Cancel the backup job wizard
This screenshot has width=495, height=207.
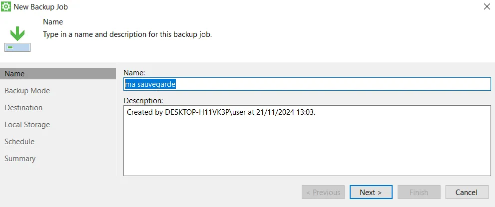467,192
